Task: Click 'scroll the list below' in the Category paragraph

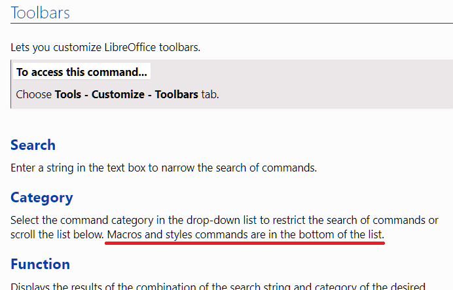Action: point(57,234)
